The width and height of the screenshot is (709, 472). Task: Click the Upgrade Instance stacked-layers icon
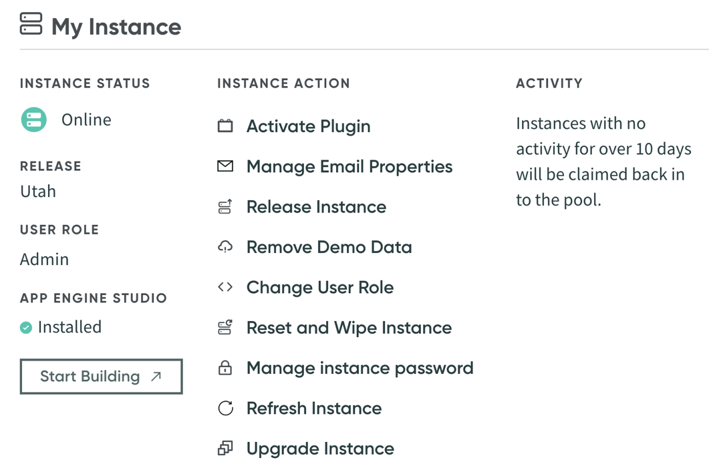(x=226, y=448)
